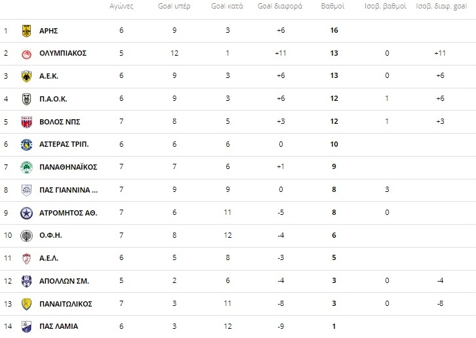Click the ΟΛΥΜΠΙΑΚΟΣ club logo
Image resolution: width=476 pixels, height=338 pixels.
(26, 54)
